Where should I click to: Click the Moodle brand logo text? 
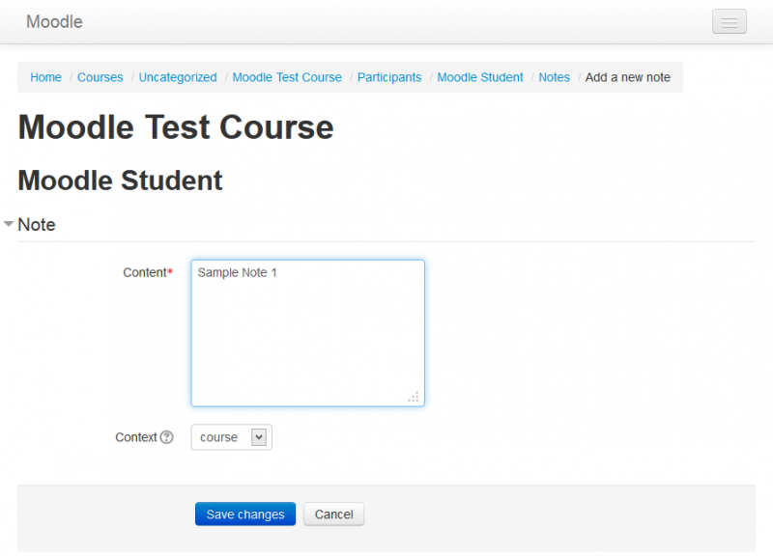point(54,21)
